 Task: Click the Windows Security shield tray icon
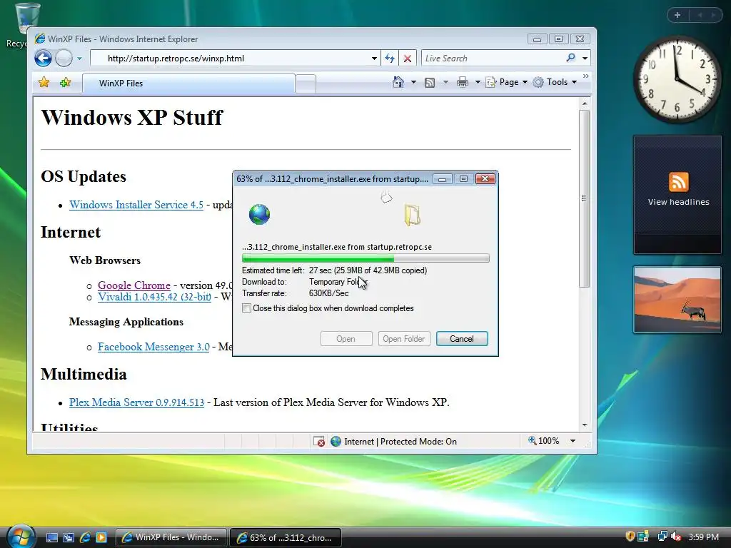(x=630, y=537)
